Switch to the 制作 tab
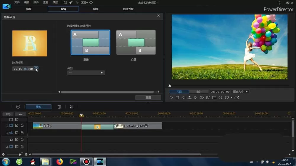The height and width of the screenshot is (166, 296). tap(96, 9)
